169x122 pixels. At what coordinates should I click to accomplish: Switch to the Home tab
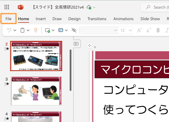(x=24, y=19)
